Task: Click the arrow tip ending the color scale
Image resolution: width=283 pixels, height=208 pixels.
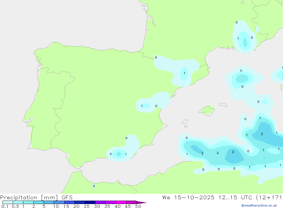Action: (142, 203)
